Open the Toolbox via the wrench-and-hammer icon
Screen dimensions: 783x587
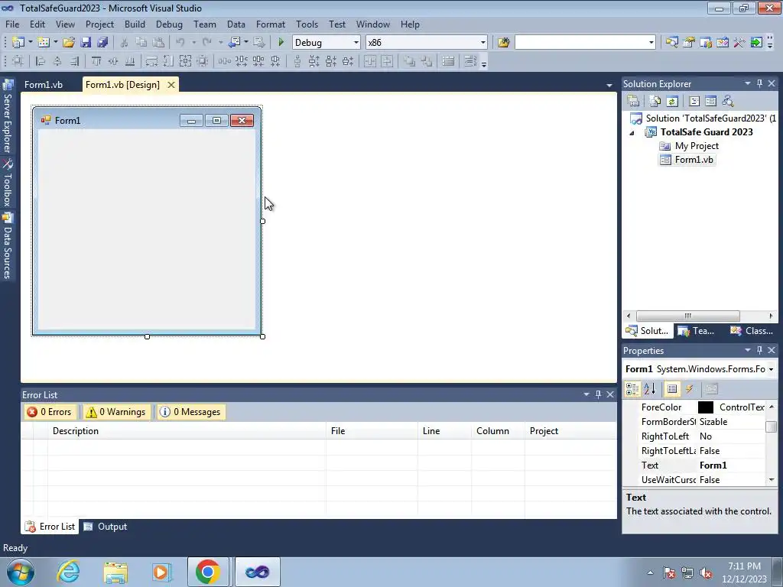click(x=739, y=43)
